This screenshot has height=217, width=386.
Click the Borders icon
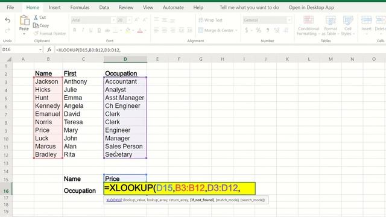[115, 31]
